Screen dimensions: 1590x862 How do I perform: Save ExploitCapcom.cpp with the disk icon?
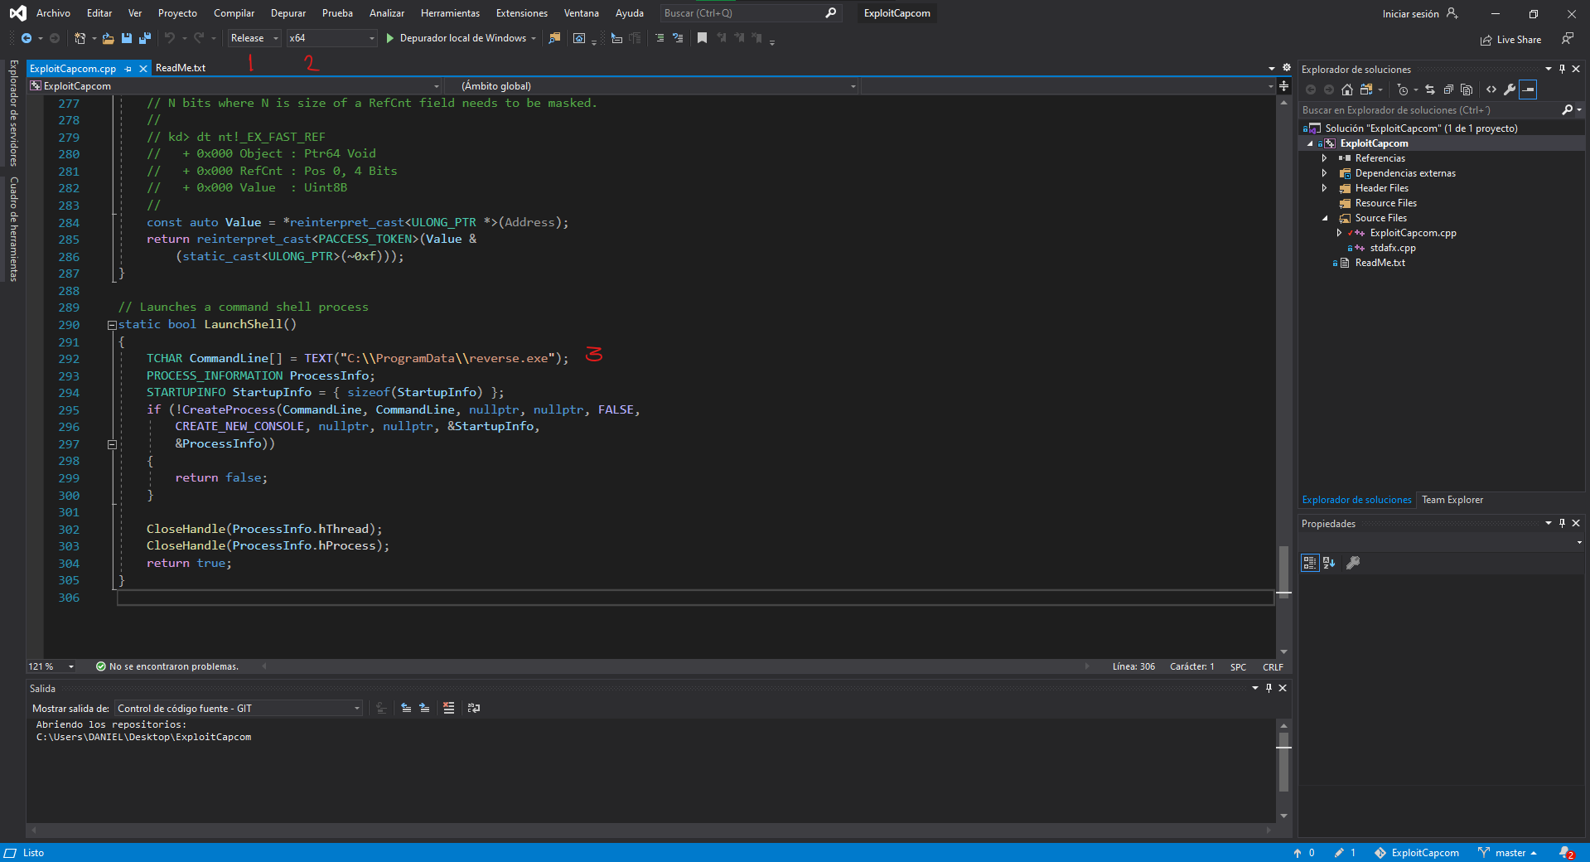coord(127,38)
